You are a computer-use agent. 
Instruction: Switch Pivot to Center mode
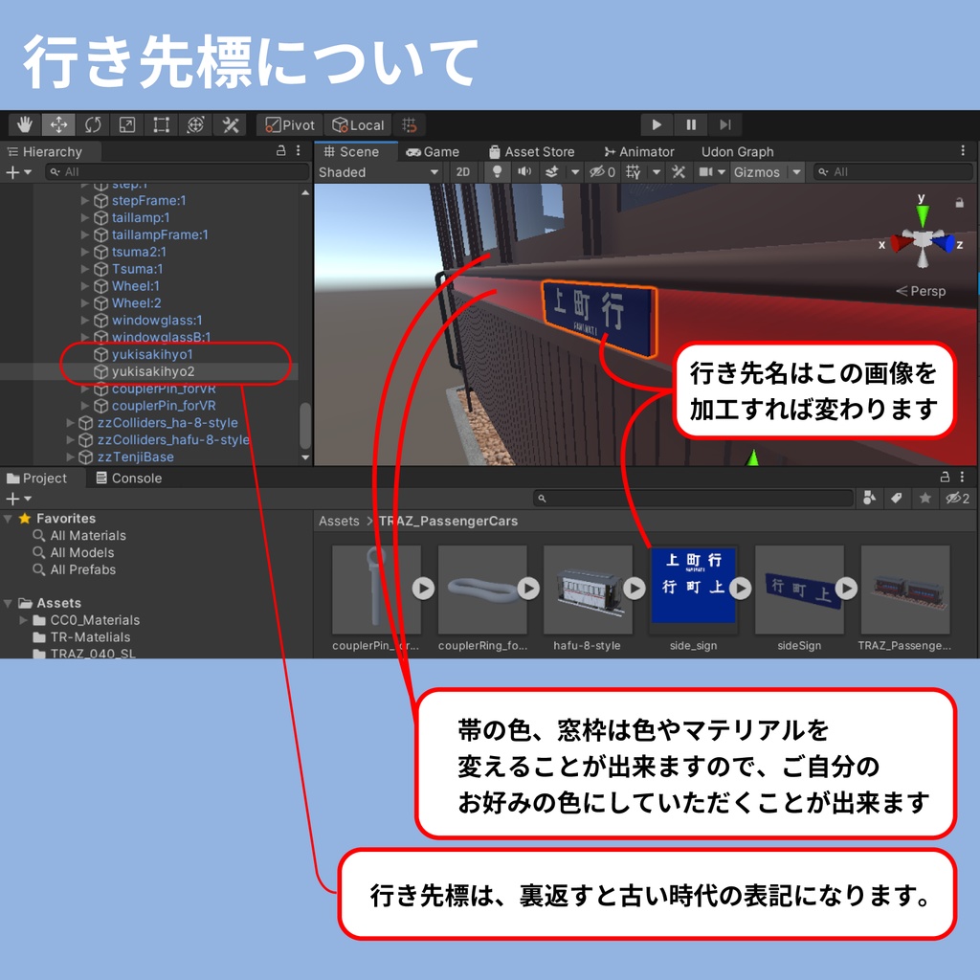pos(287,124)
